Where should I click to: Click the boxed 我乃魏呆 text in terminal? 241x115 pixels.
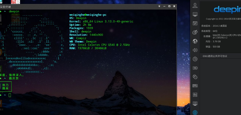pos(6,87)
